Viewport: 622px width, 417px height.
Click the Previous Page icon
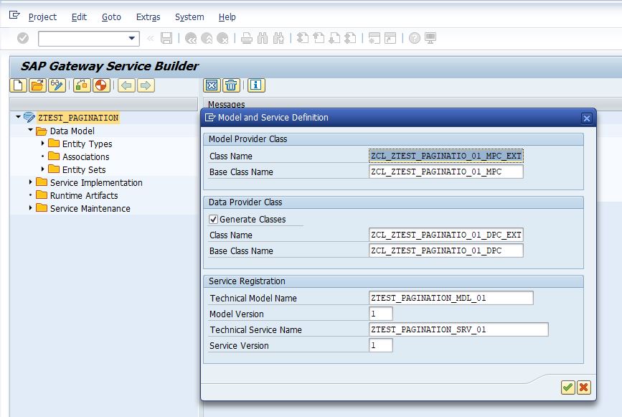pyautogui.click(x=319, y=38)
